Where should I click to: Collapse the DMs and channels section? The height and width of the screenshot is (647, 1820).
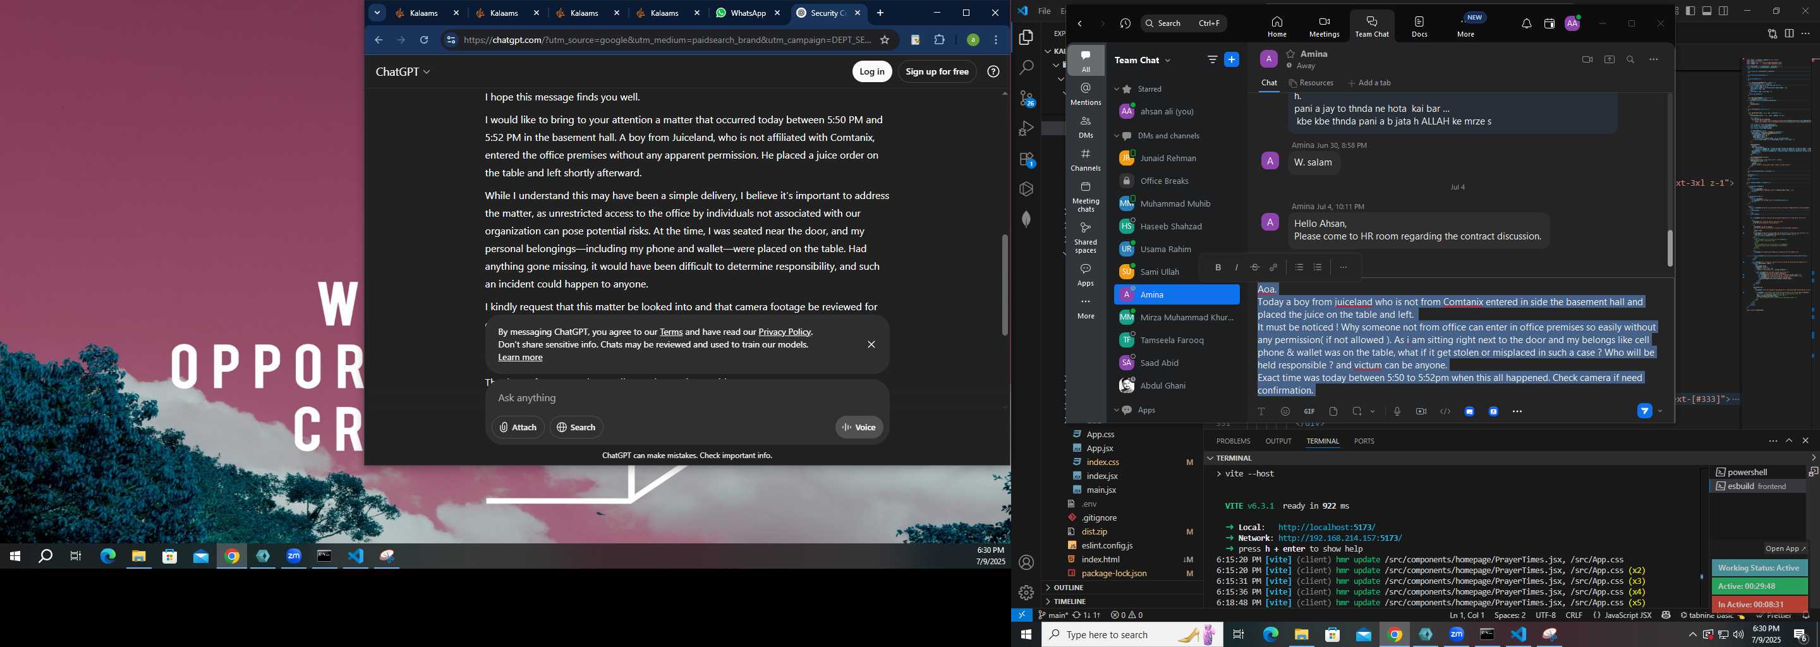pos(1117,136)
